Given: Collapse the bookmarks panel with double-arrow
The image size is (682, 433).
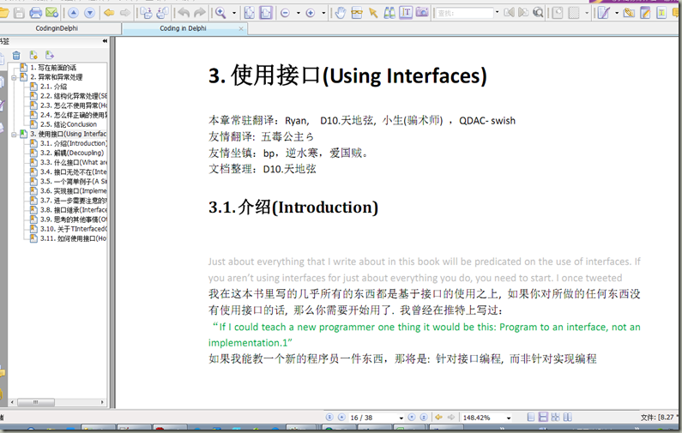Looking at the screenshot, I should 105,41.
